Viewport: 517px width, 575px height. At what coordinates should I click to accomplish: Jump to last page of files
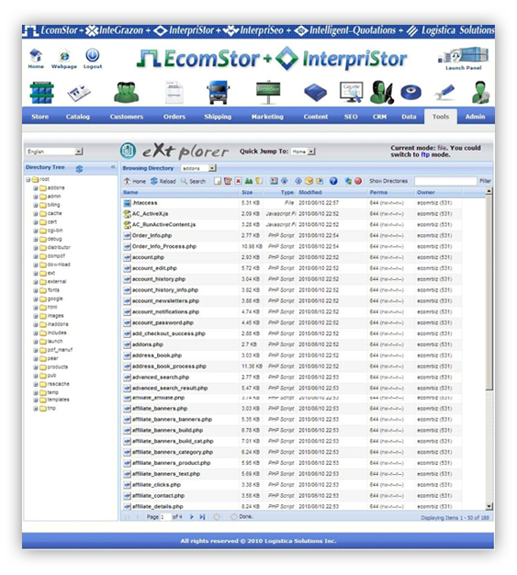pyautogui.click(x=202, y=517)
